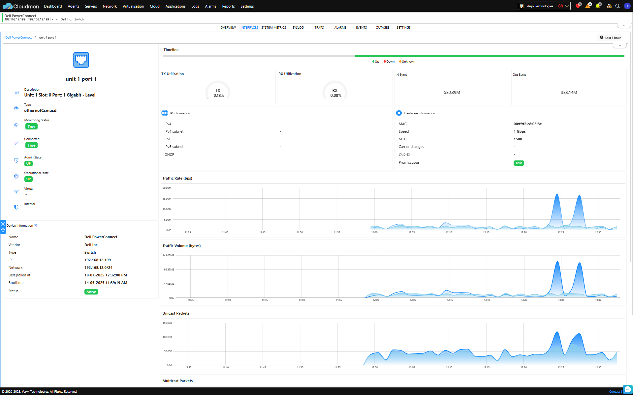Click the Virtual interface icon
The image size is (633, 395).
tap(16, 192)
